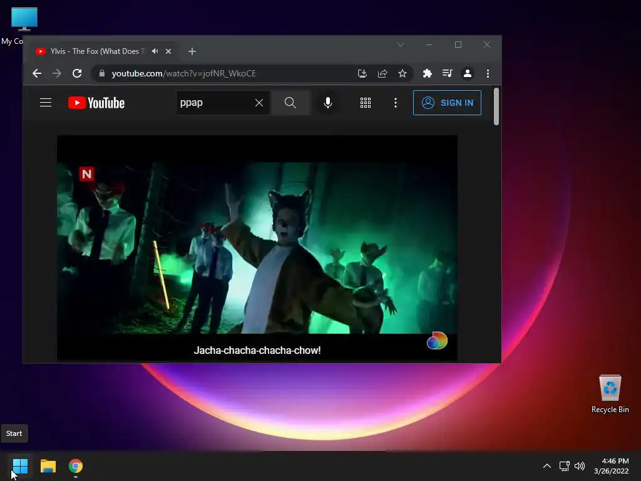Image resolution: width=641 pixels, height=481 pixels.
Task: Expand the tab search chevron
Action: [401, 44]
